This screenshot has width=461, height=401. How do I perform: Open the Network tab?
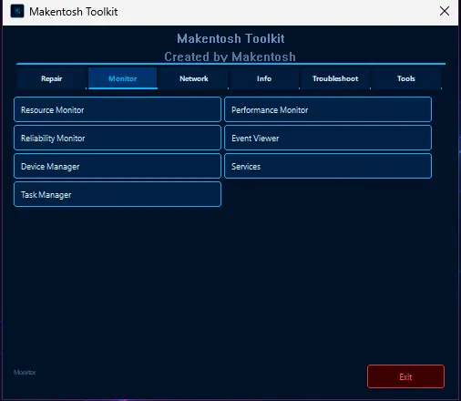[x=194, y=78]
